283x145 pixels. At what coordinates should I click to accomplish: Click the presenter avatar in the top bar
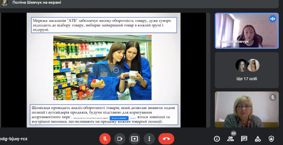(4, 3)
